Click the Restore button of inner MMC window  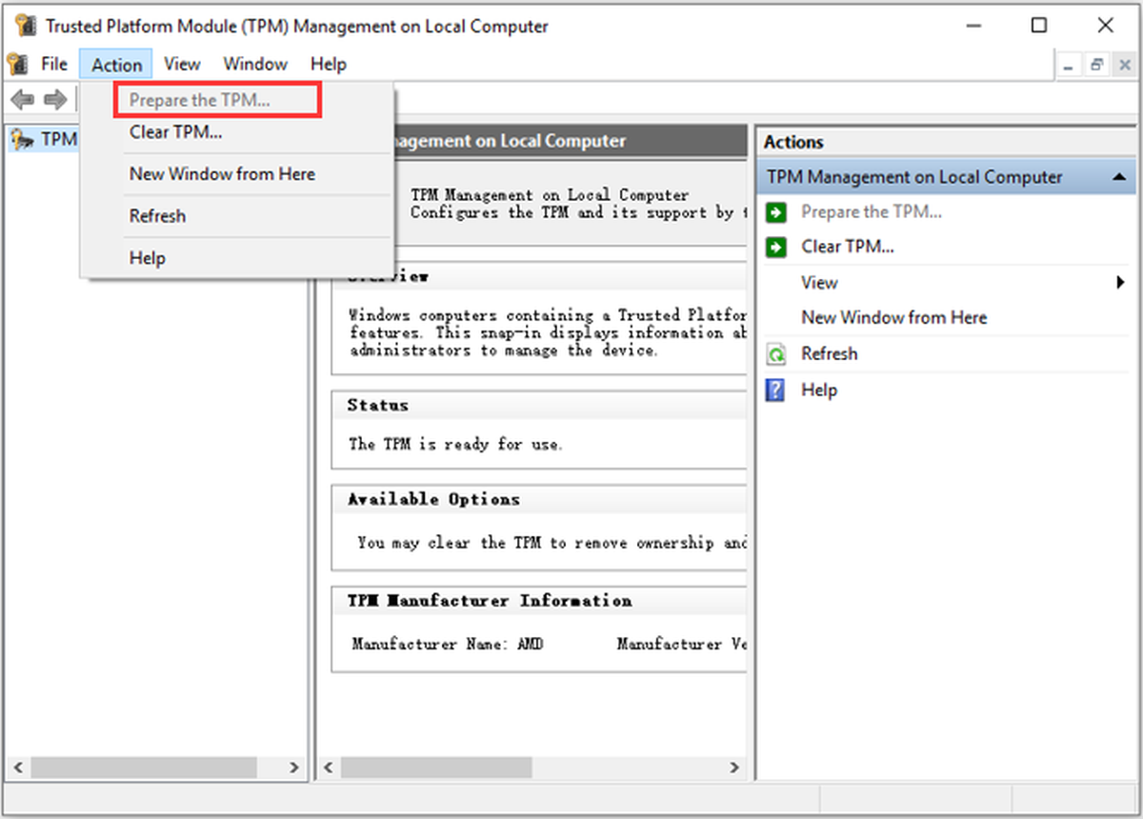click(1097, 65)
